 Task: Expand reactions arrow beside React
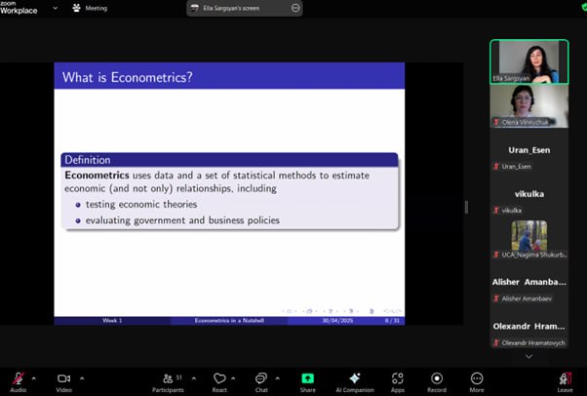(x=233, y=378)
